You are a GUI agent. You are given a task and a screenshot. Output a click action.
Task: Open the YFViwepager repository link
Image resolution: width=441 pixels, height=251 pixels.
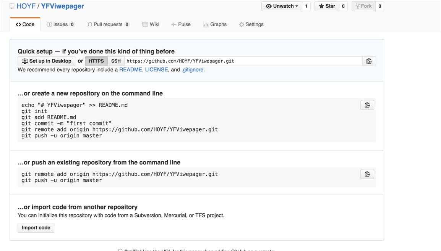pyautogui.click(x=62, y=6)
